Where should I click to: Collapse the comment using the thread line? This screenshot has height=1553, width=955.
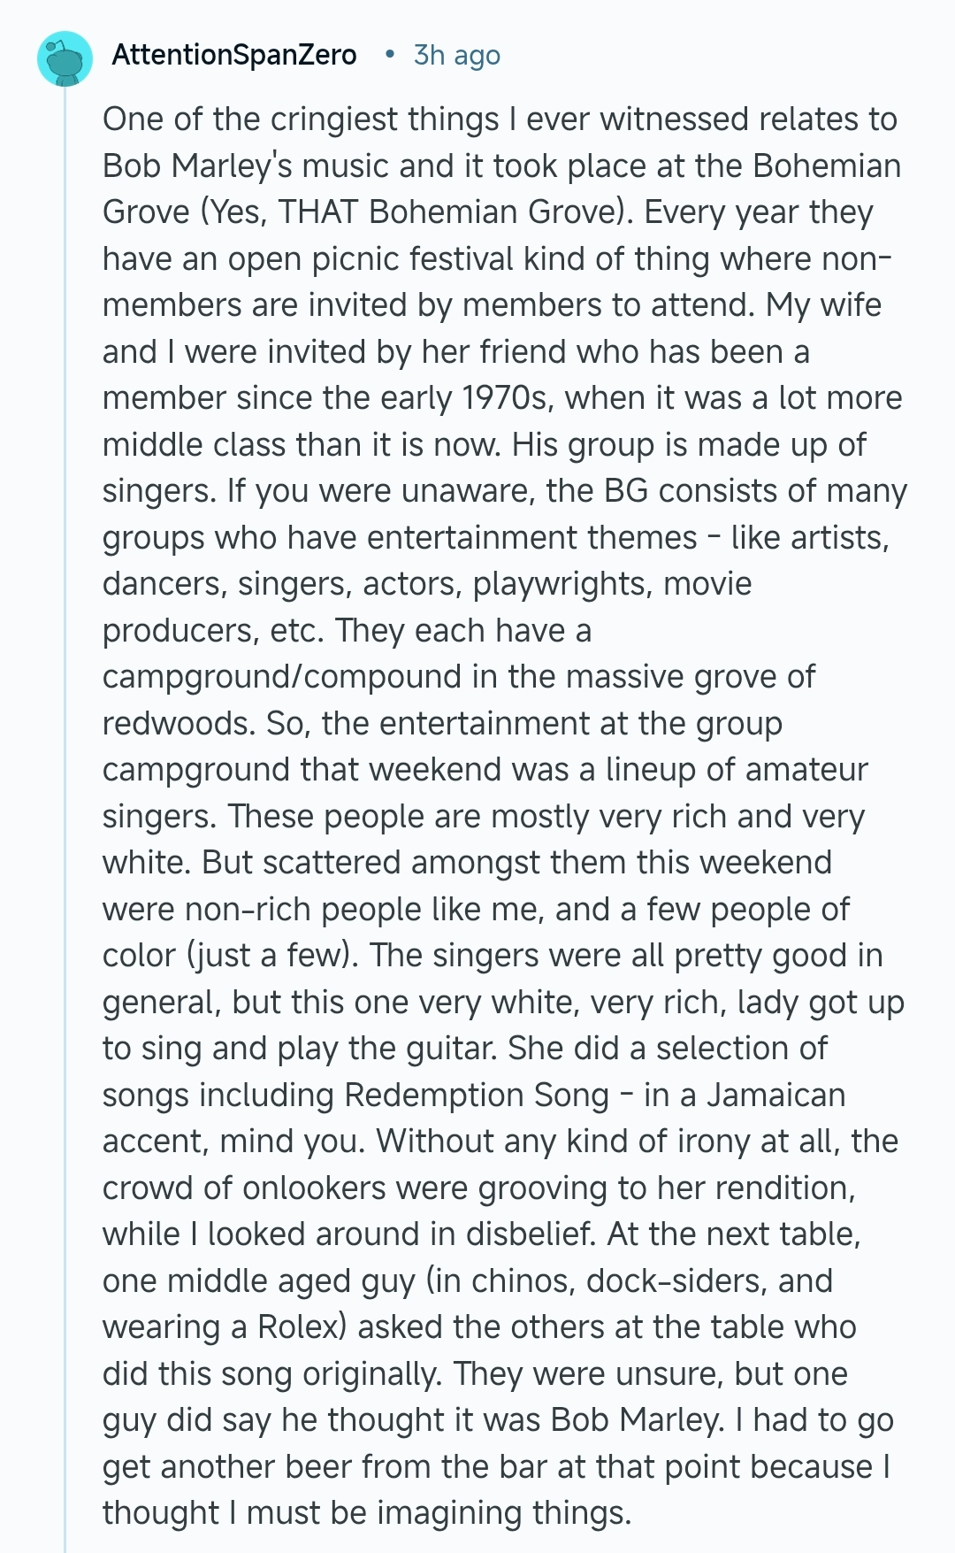click(x=65, y=796)
